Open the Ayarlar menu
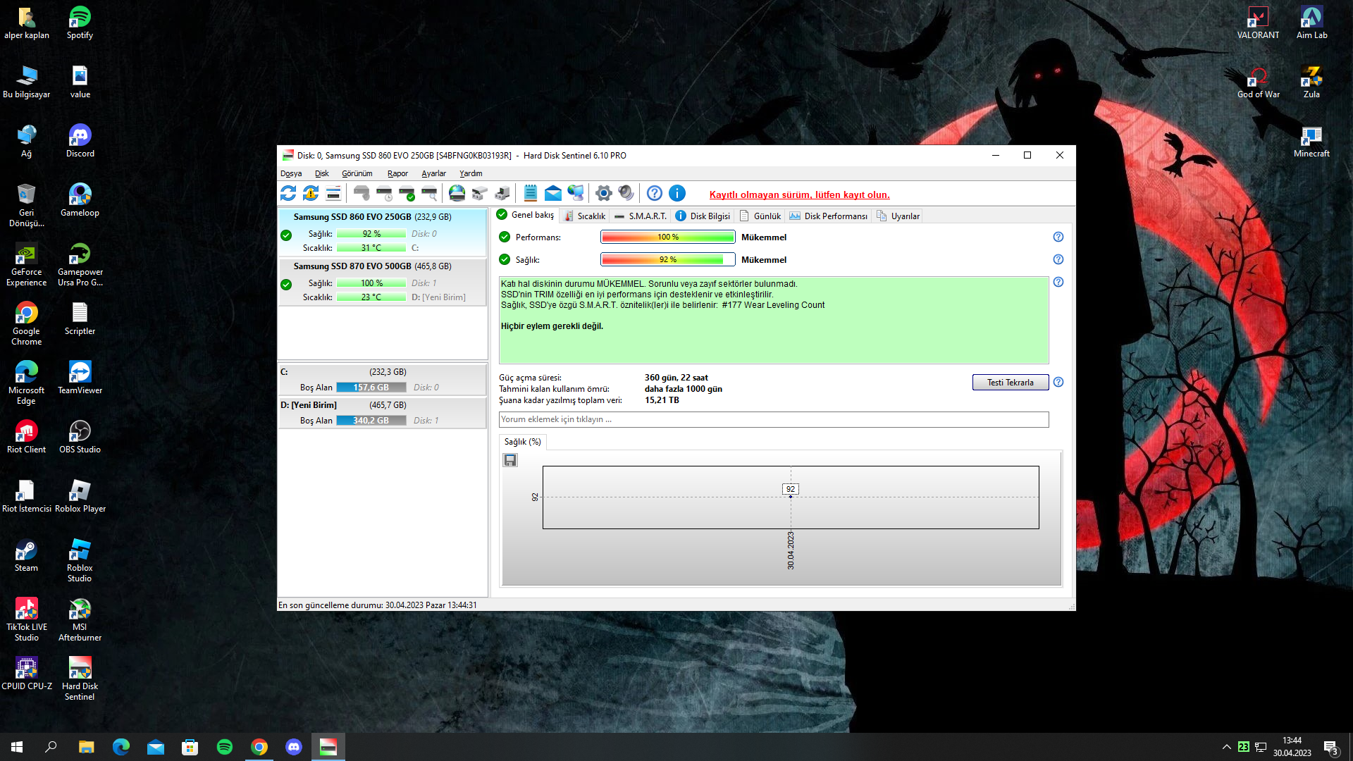This screenshot has width=1353, height=761. [x=433, y=173]
